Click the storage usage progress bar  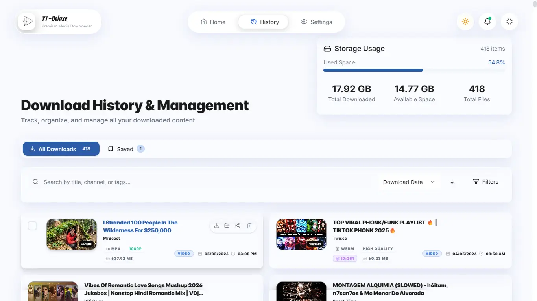pyautogui.click(x=414, y=70)
